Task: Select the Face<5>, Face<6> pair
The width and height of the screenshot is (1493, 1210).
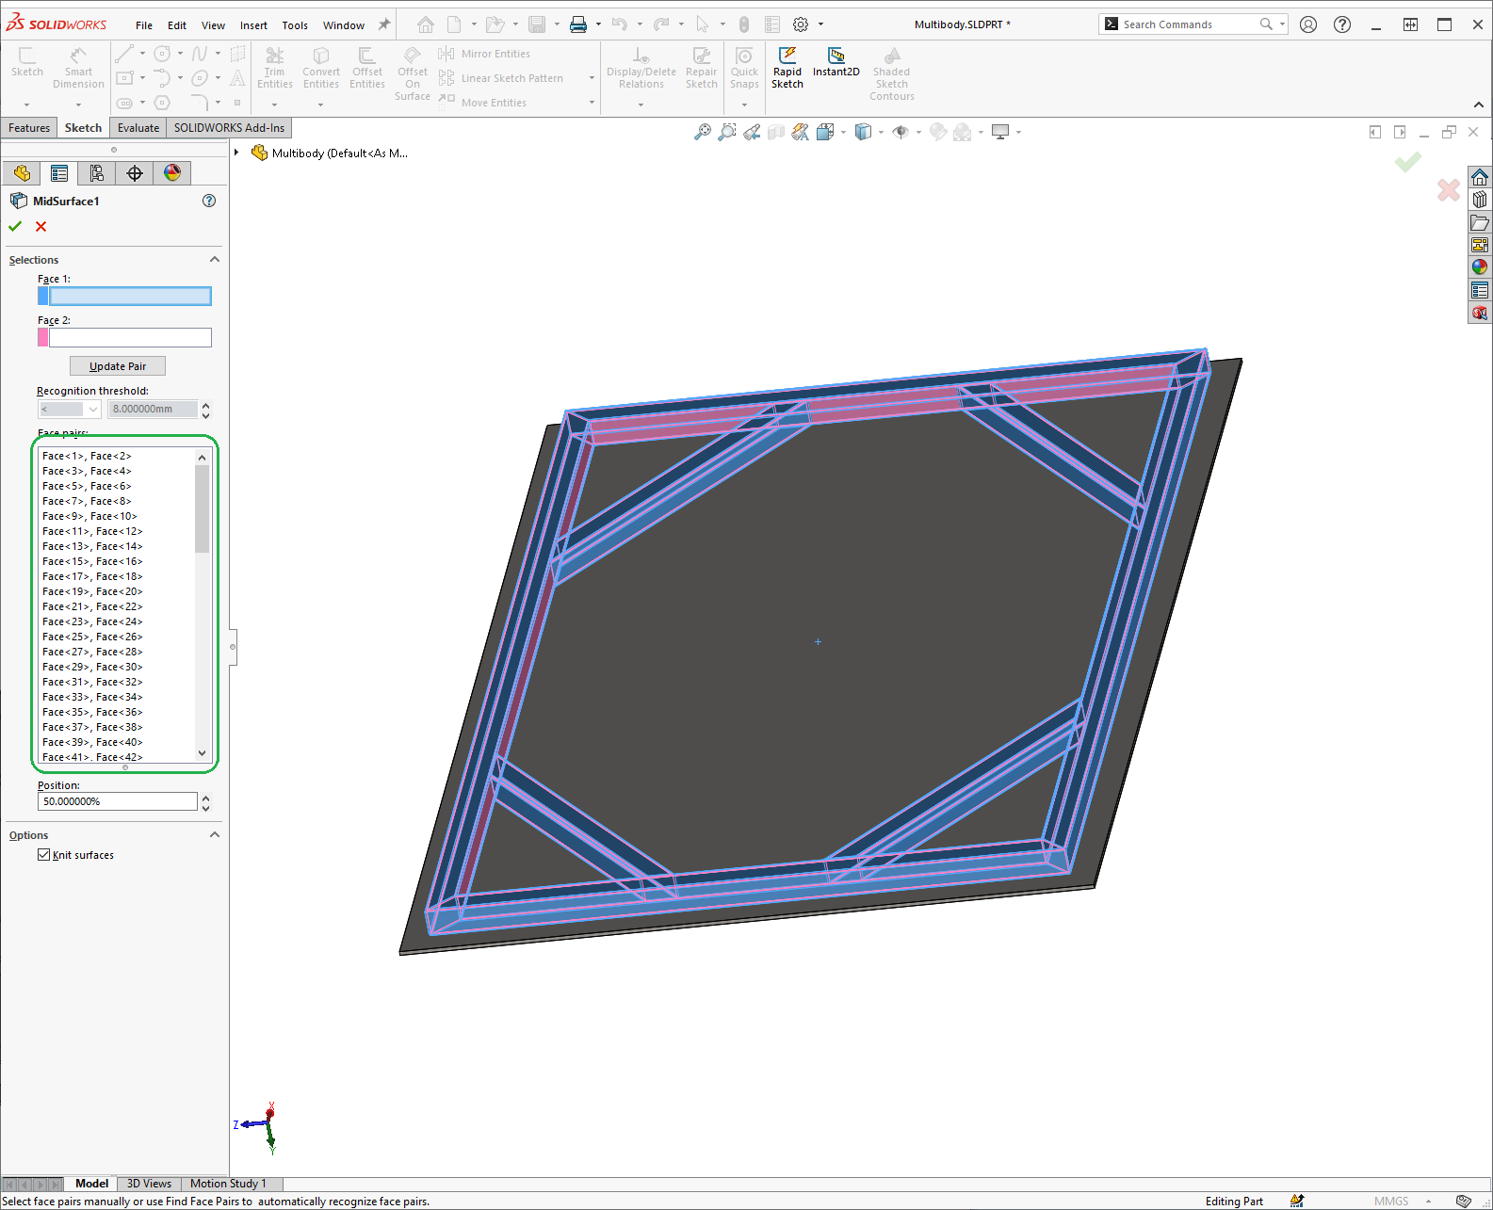Action: (87, 486)
